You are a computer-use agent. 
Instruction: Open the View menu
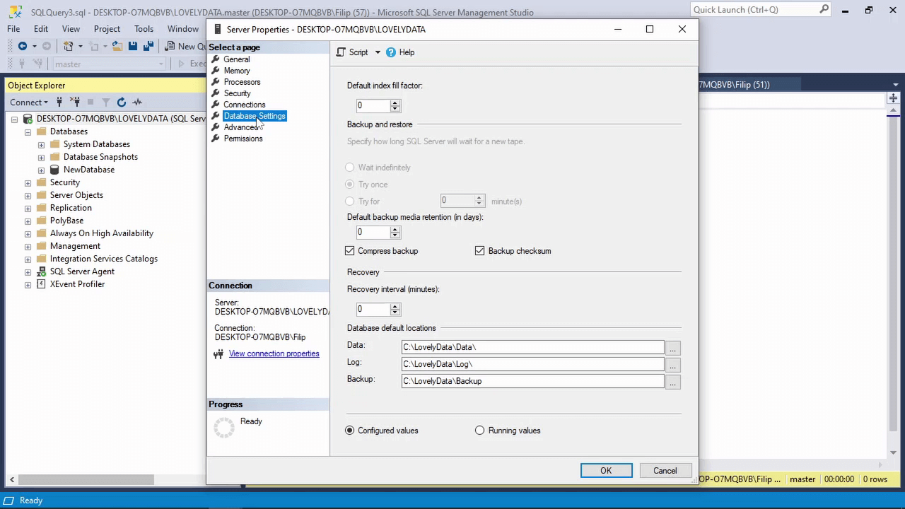[71, 29]
